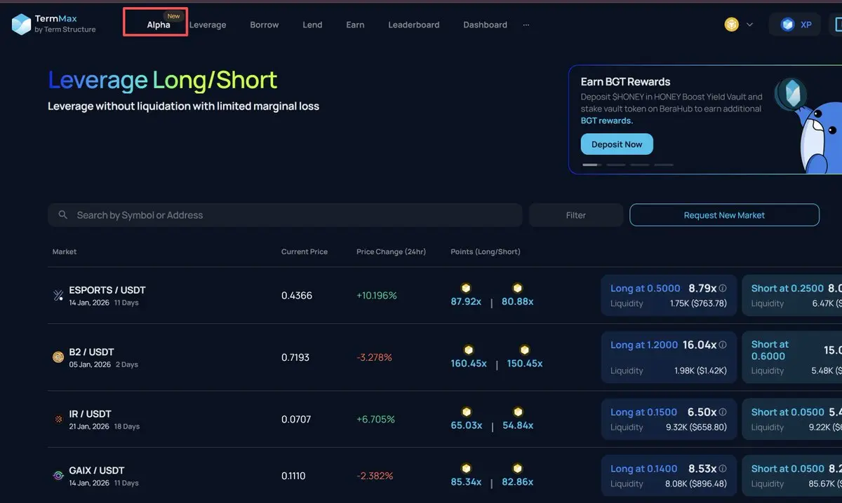The image size is (842, 503).
Task: Click the IR long points coin icon
Action: click(466, 411)
